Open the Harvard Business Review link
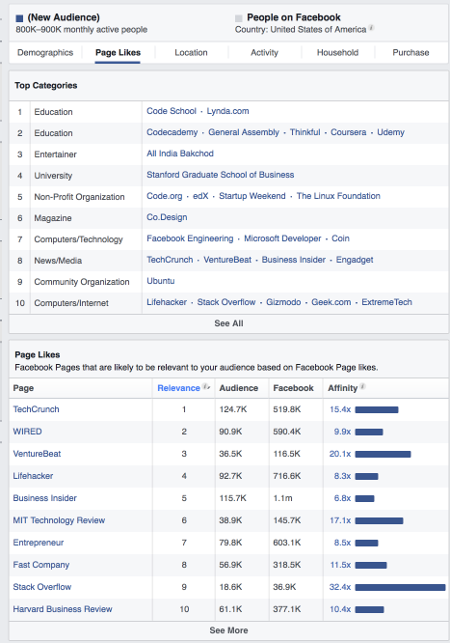This screenshot has height=643, width=450. pyautogui.click(x=63, y=609)
